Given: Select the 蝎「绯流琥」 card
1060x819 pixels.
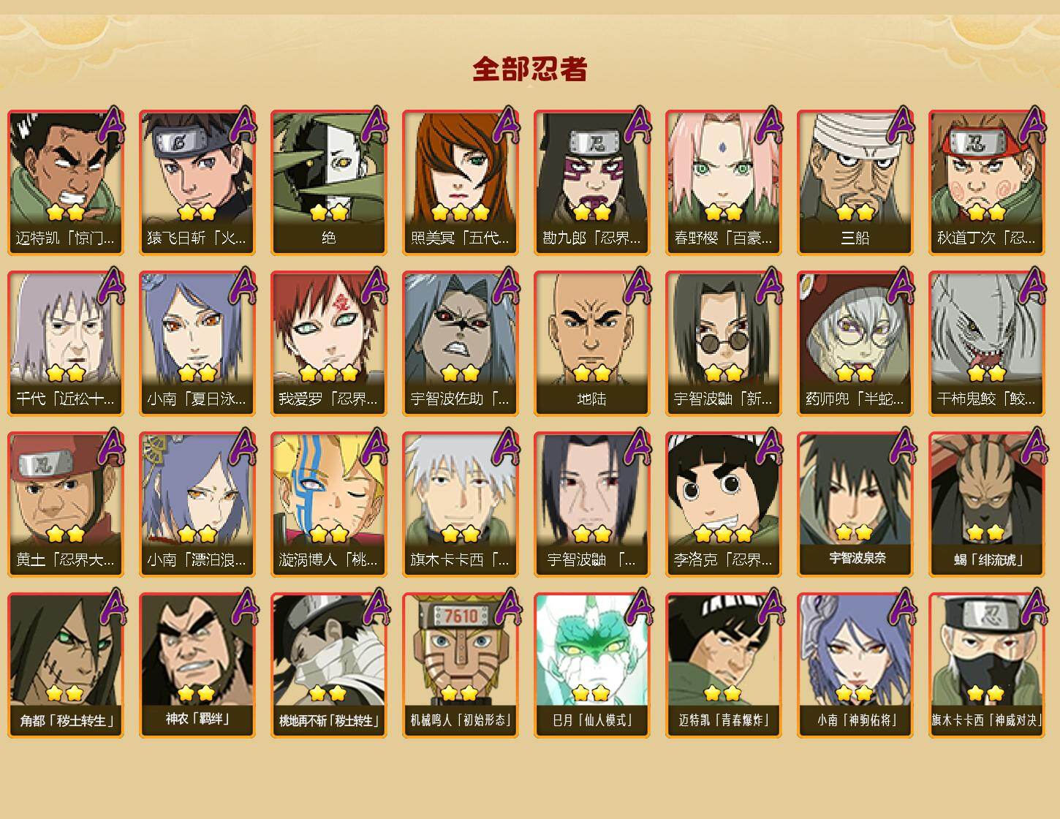Looking at the screenshot, I should (x=986, y=505).
